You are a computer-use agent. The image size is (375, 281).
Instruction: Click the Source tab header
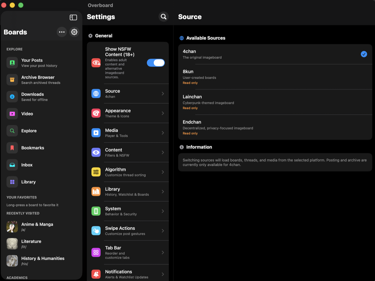pos(190,17)
